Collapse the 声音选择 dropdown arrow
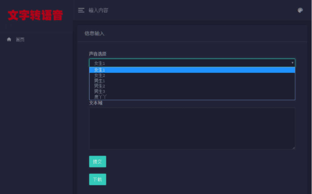Screen dimensions: 312x194 click(292, 63)
